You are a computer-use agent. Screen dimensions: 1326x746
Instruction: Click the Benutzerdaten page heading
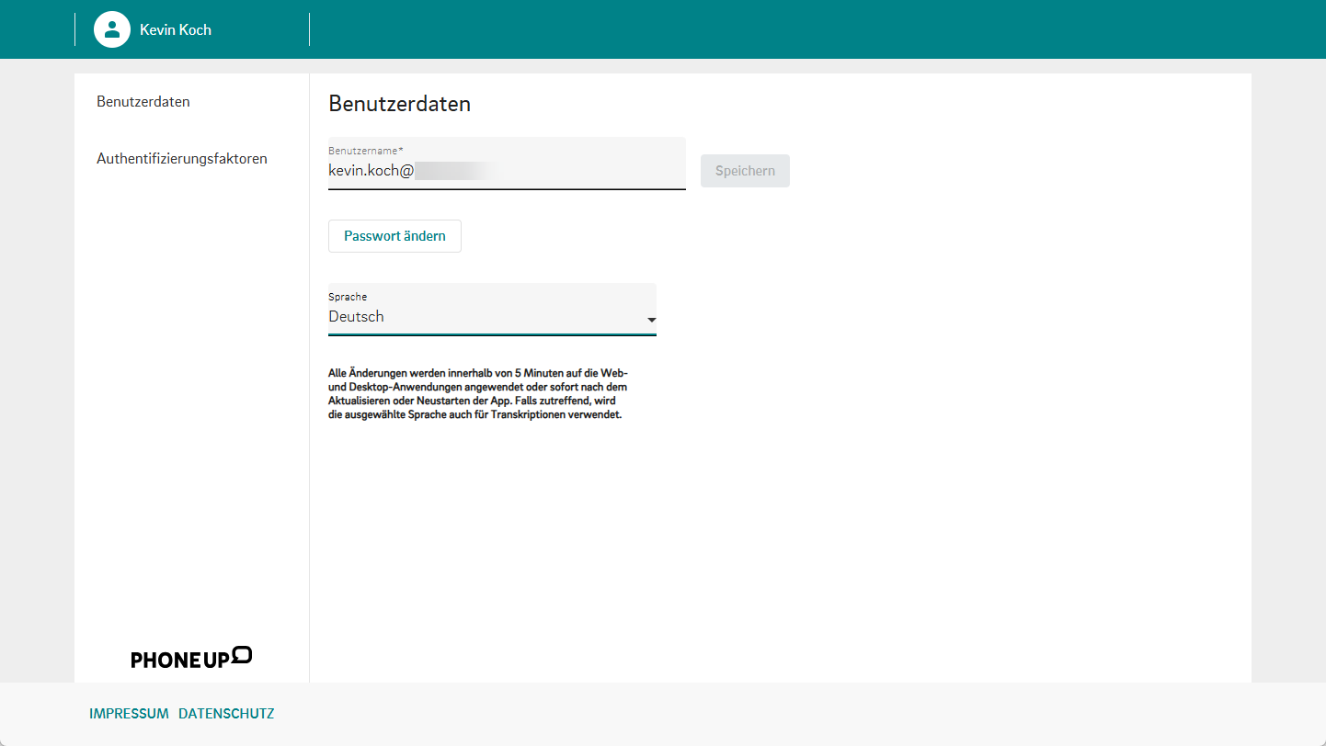tap(399, 104)
